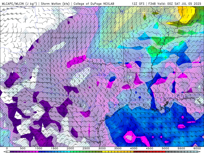Click the MLCAPE/MLCIN (J kg⁻¹) title text
204x153 pixels.
tap(19, 4)
